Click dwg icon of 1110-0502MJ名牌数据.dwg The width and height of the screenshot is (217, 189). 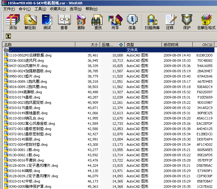coord(6,55)
